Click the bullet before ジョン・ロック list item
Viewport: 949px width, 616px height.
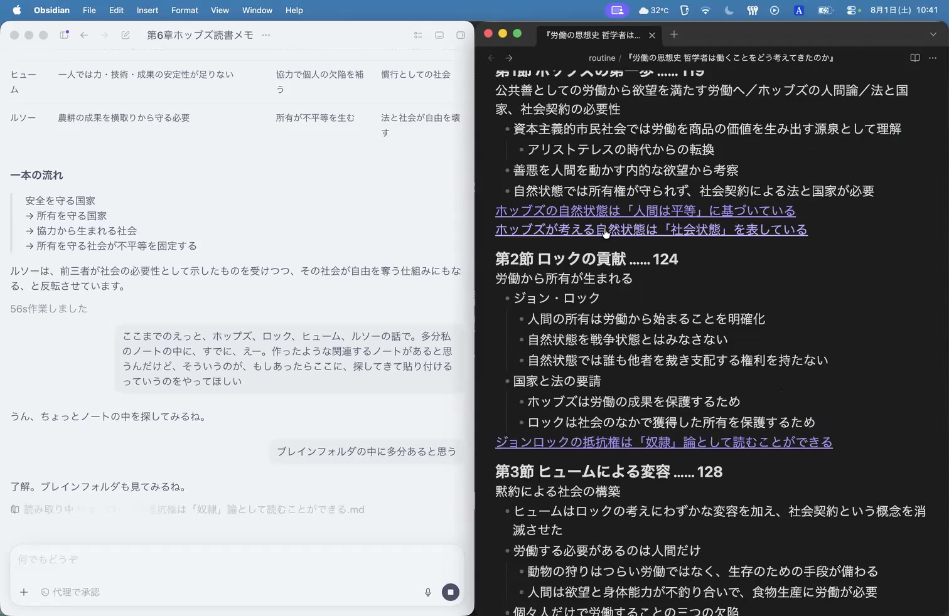coord(507,299)
